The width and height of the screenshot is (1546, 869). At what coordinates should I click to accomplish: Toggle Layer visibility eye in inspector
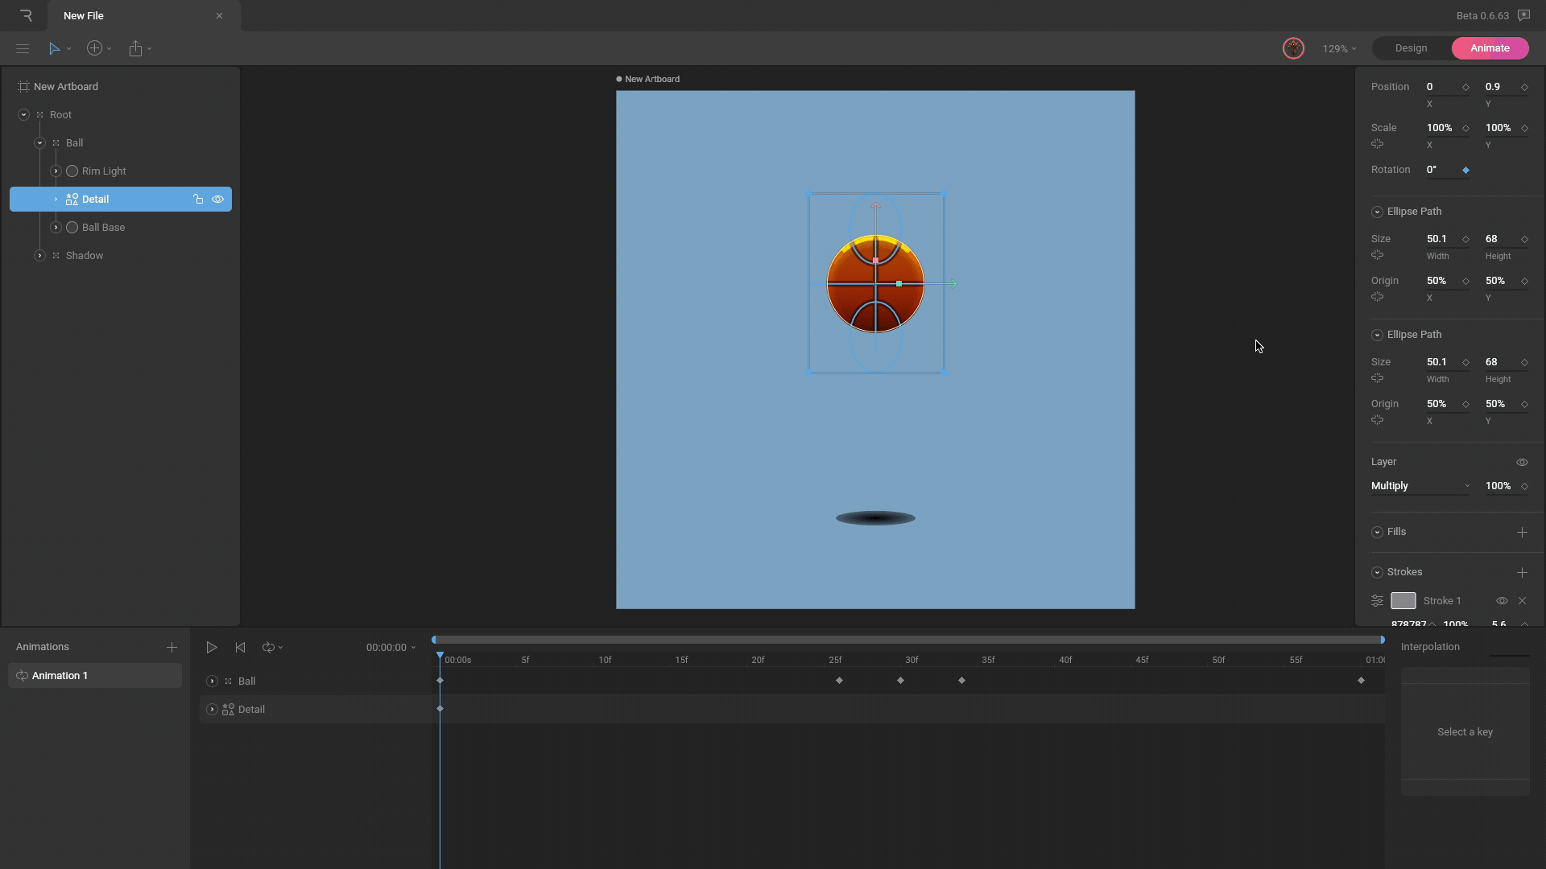tap(1522, 462)
